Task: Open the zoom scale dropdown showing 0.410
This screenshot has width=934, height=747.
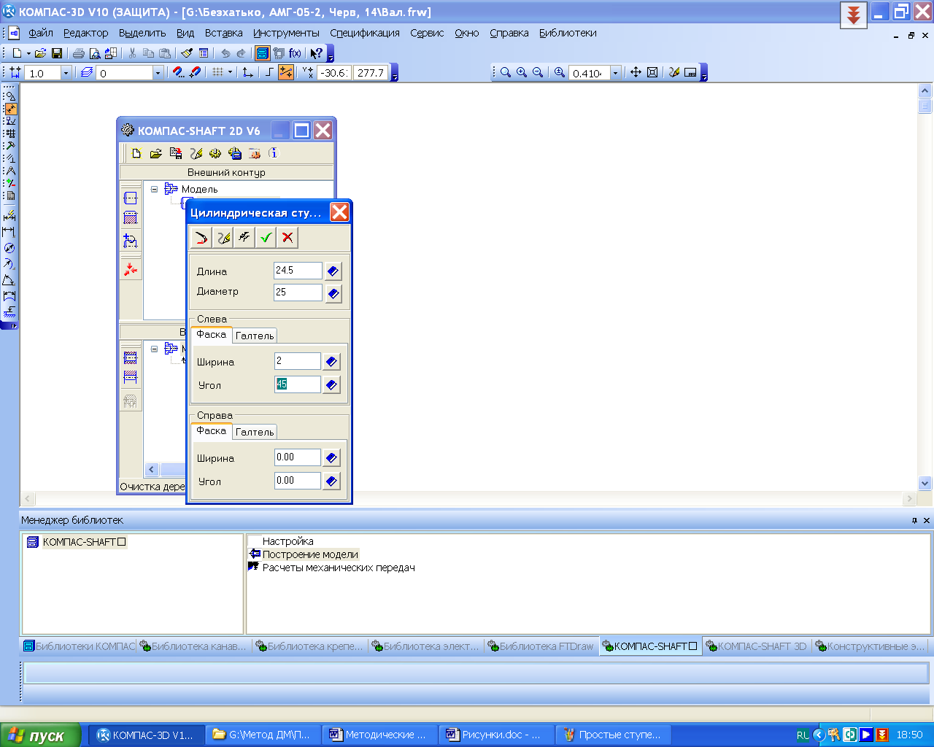Action: point(615,73)
